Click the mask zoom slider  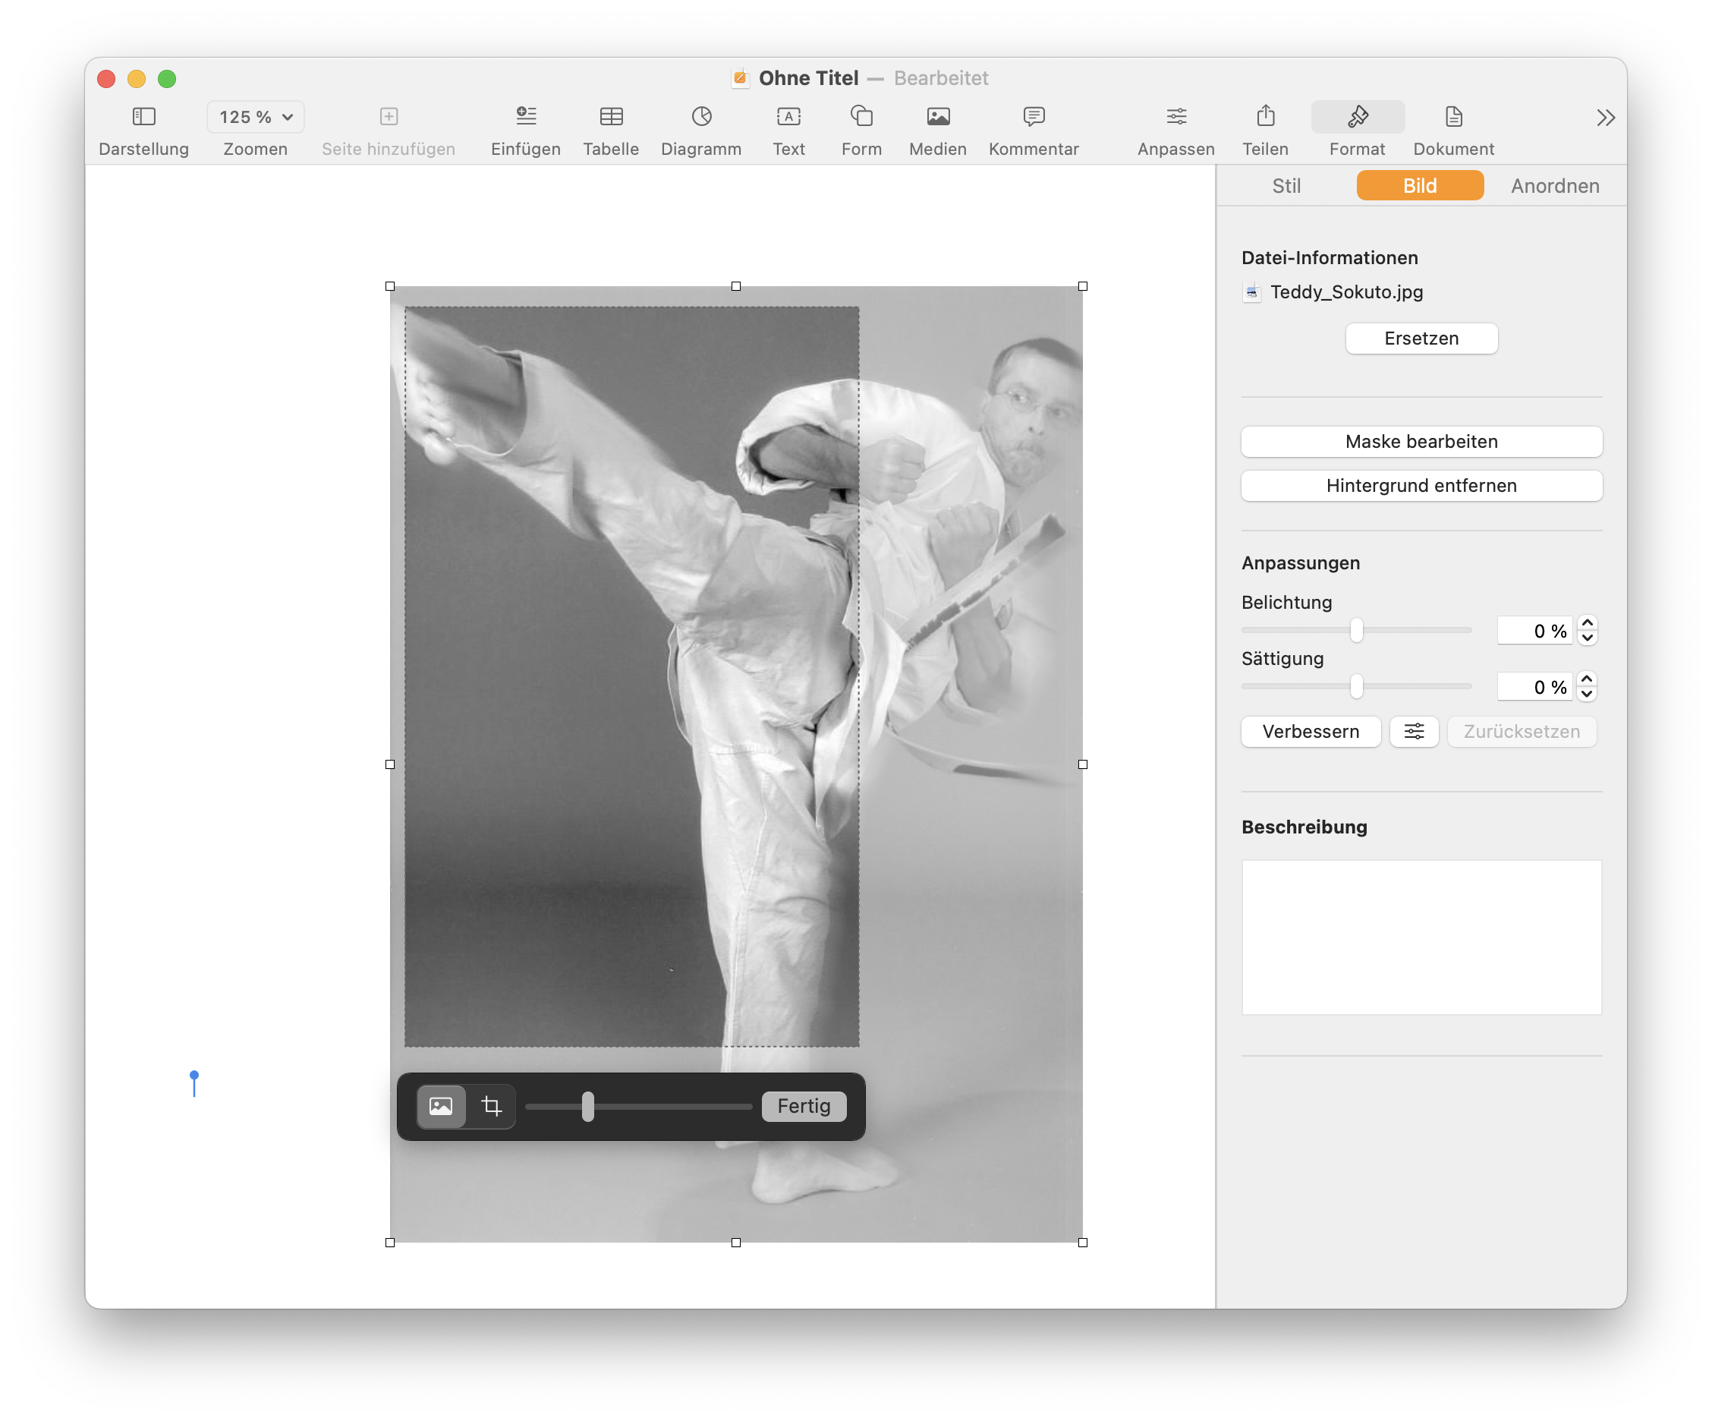638,1106
